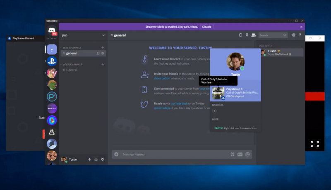
Task: Attach a file with plus button
Action: 116,154
